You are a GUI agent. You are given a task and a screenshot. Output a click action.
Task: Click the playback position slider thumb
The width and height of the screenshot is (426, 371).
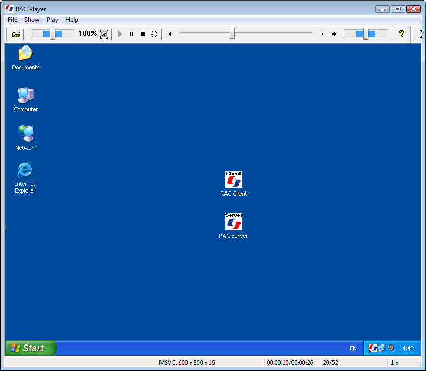point(232,33)
